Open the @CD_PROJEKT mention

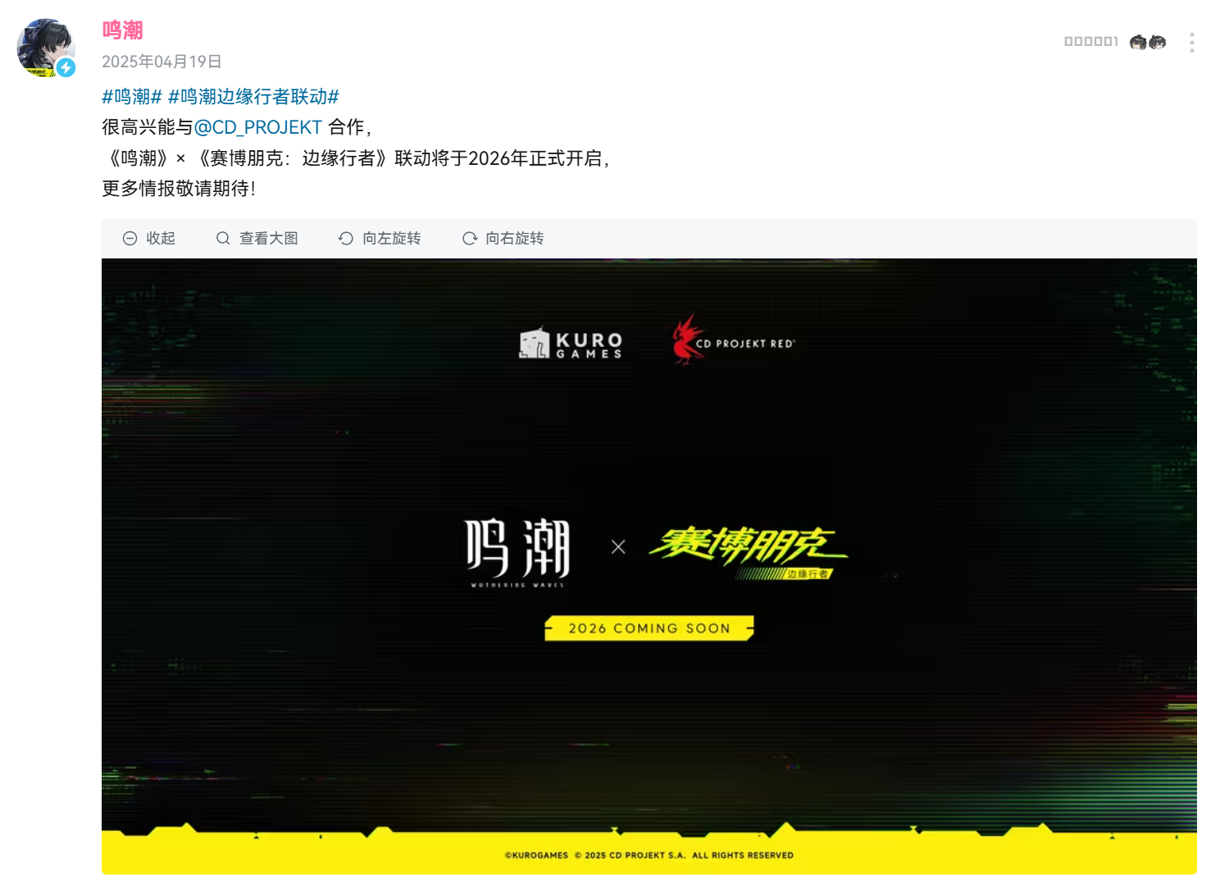point(257,127)
